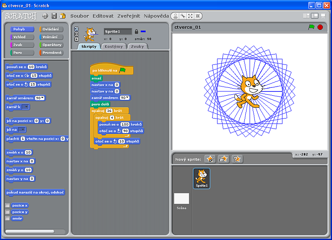
Task: Enable the pozice x stage monitor checkbox
Action: click(7, 205)
